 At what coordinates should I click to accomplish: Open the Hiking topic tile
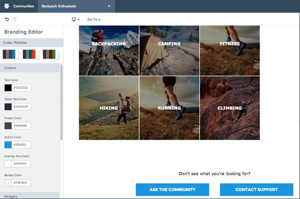109,108
